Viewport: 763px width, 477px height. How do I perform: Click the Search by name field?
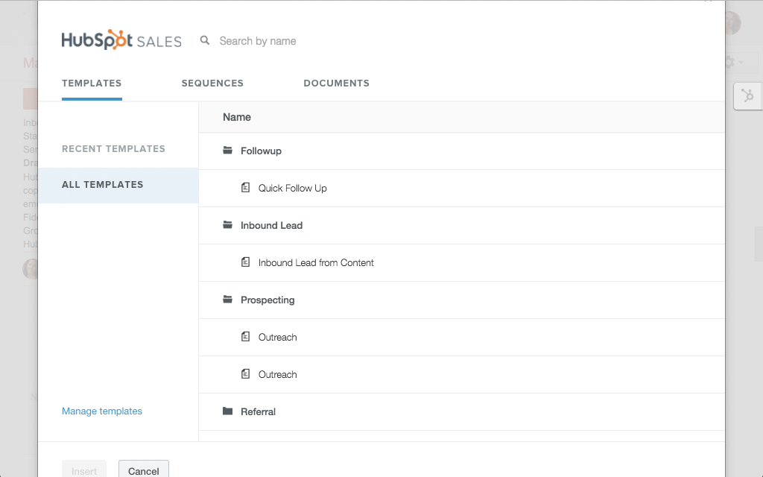coord(257,41)
